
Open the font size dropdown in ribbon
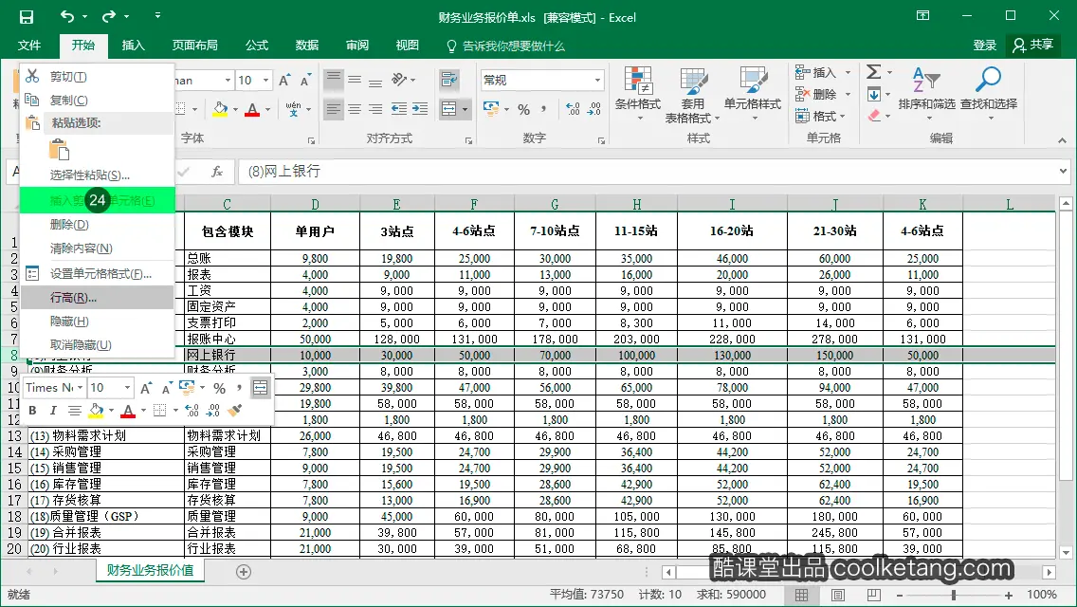[265, 81]
